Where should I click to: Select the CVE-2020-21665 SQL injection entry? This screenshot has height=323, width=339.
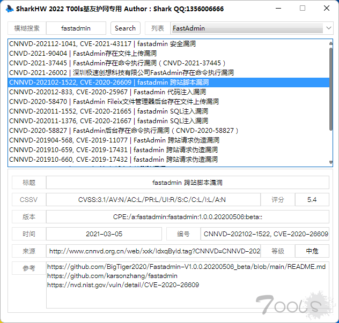point(108,111)
